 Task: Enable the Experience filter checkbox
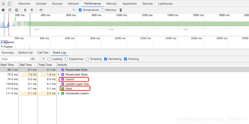[66, 59]
